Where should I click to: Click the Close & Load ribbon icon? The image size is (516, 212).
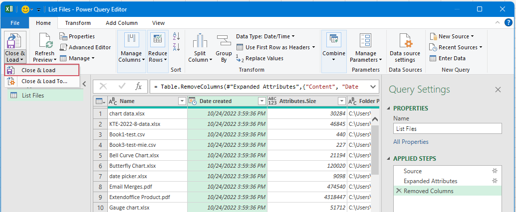pos(15,41)
